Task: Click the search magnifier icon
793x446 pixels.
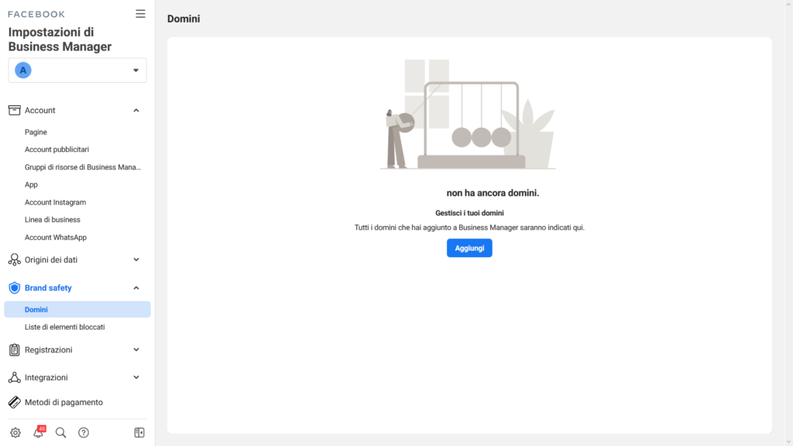Action: tap(60, 433)
